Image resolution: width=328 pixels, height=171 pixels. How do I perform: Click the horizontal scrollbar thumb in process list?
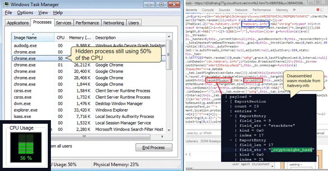pos(100,137)
